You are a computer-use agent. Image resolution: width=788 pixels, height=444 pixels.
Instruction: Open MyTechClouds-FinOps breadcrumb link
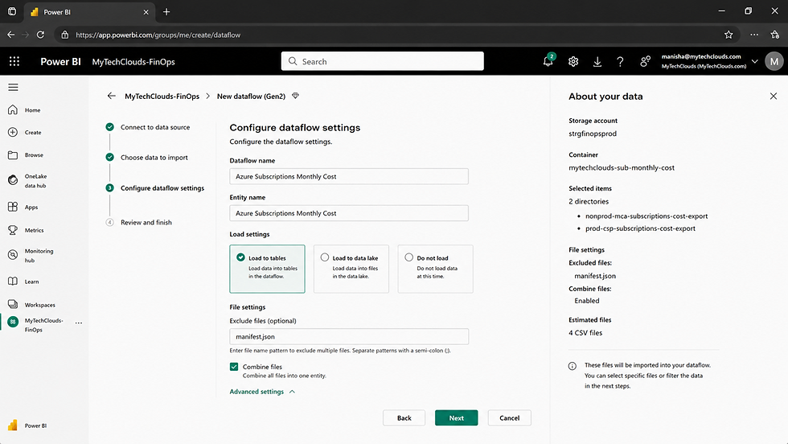point(162,96)
